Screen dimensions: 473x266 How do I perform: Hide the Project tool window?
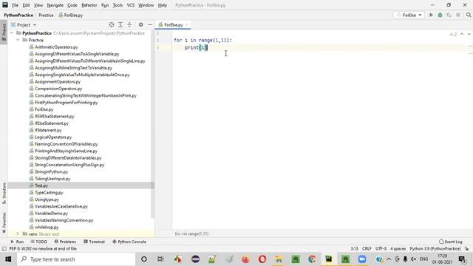[150, 24]
